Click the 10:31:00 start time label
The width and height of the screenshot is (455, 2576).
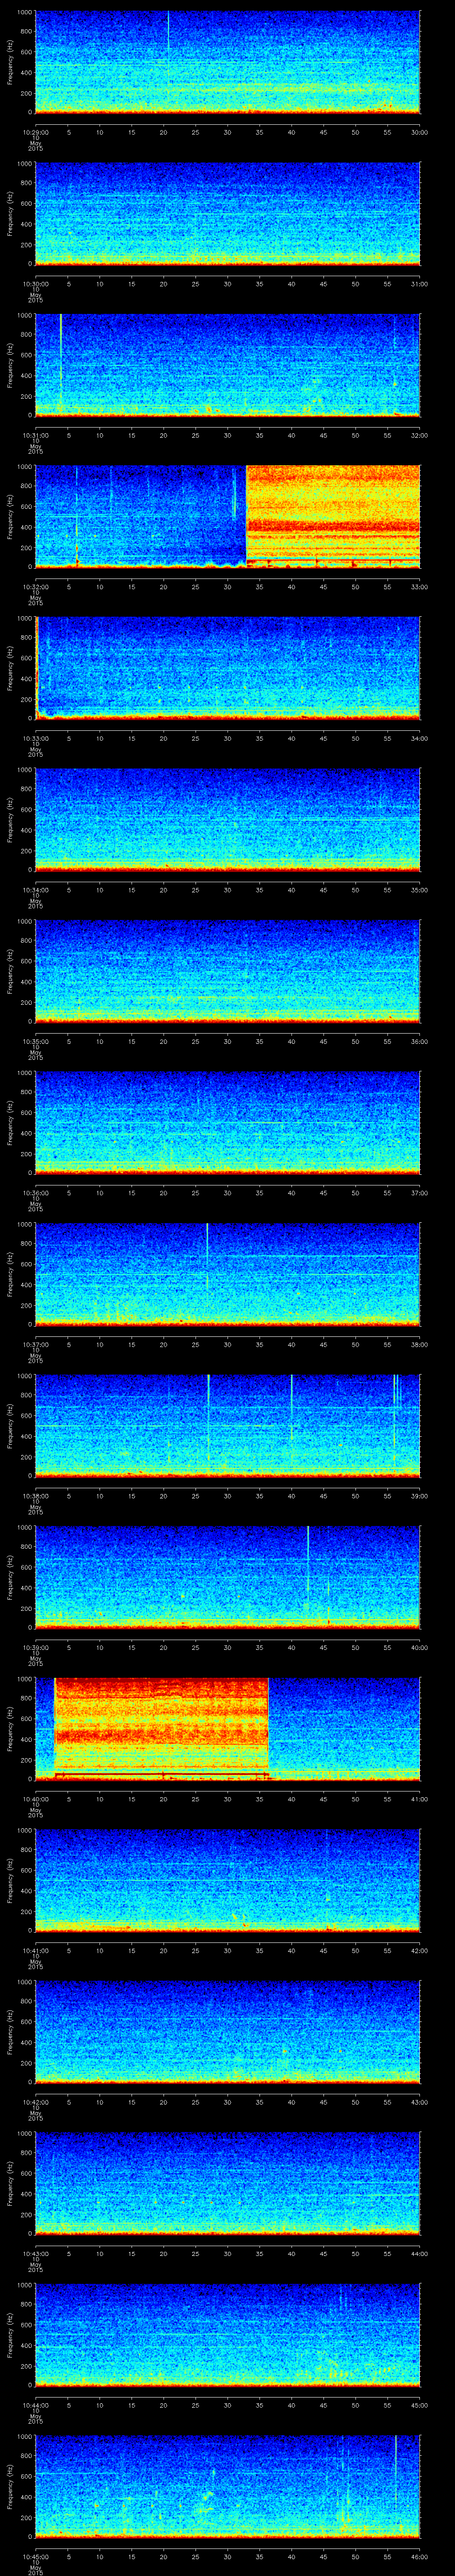(35, 435)
